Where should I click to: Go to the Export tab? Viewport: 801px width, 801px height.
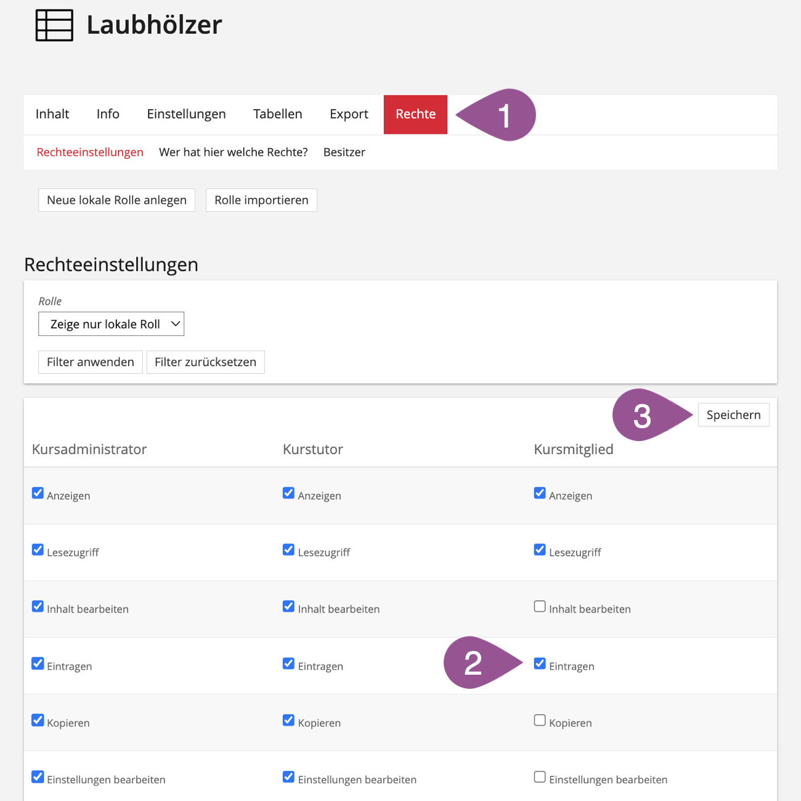(349, 115)
